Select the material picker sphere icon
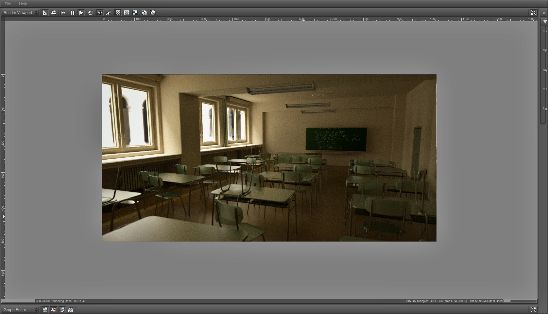 coord(90,13)
